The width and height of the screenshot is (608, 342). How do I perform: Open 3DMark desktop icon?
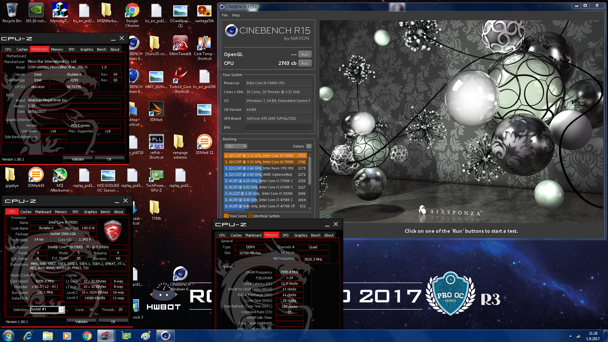point(156,111)
